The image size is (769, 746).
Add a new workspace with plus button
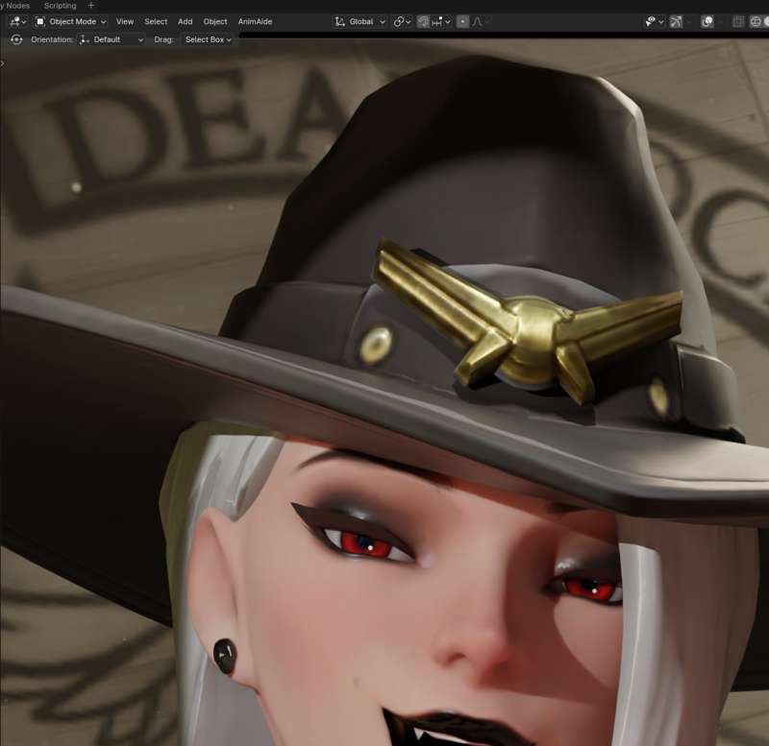(90, 6)
